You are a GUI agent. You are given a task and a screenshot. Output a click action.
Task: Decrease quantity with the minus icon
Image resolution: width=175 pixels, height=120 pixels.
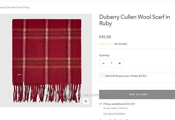(x=104, y=63)
